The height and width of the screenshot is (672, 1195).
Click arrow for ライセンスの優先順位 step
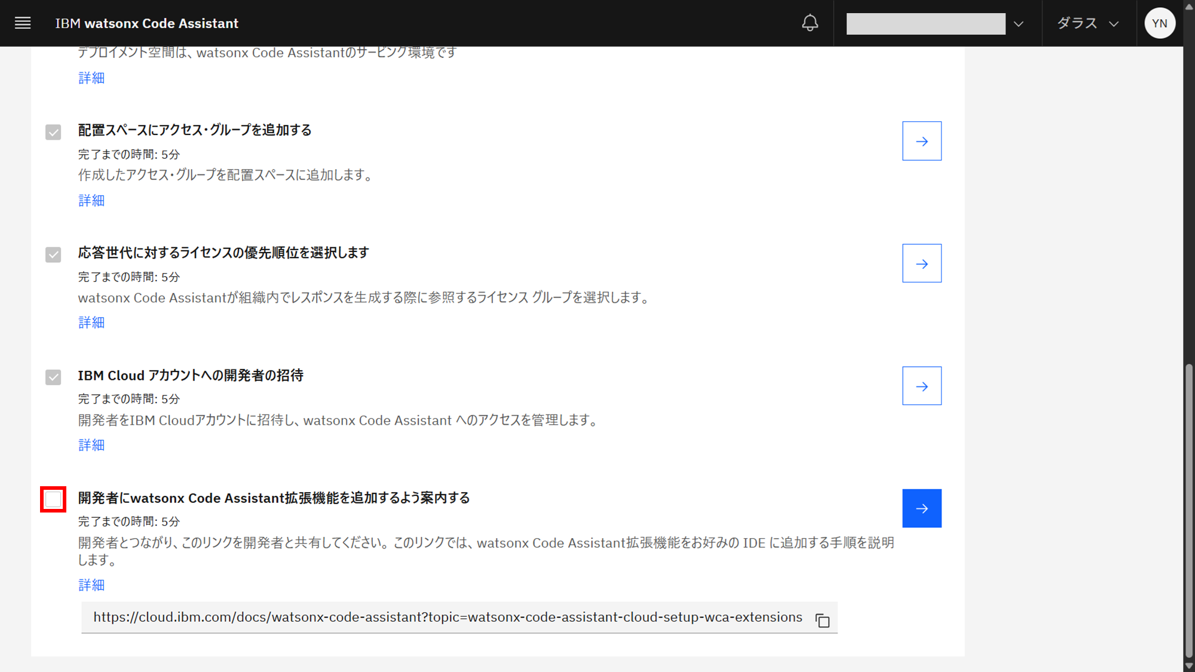921,263
